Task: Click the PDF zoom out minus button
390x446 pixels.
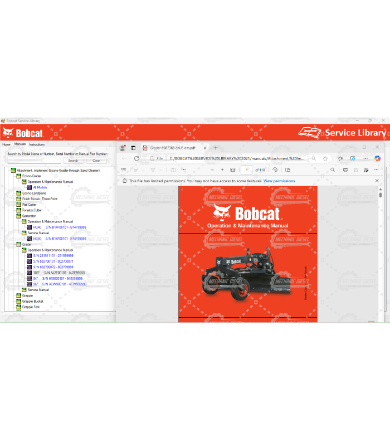Action: 211,170
